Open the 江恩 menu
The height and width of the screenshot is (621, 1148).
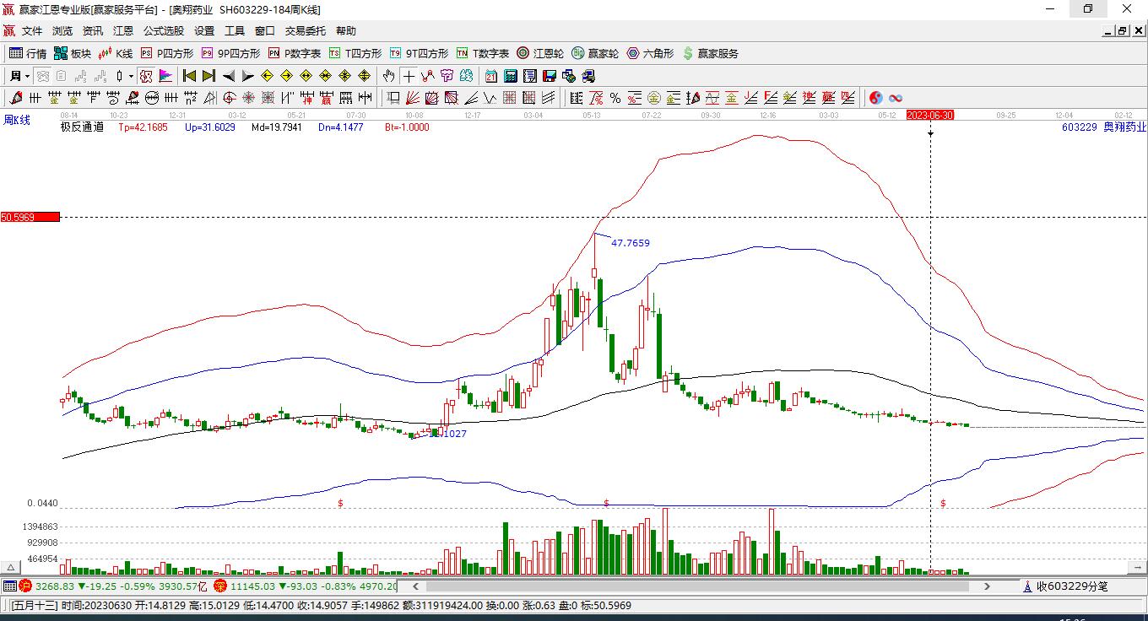coord(123,31)
